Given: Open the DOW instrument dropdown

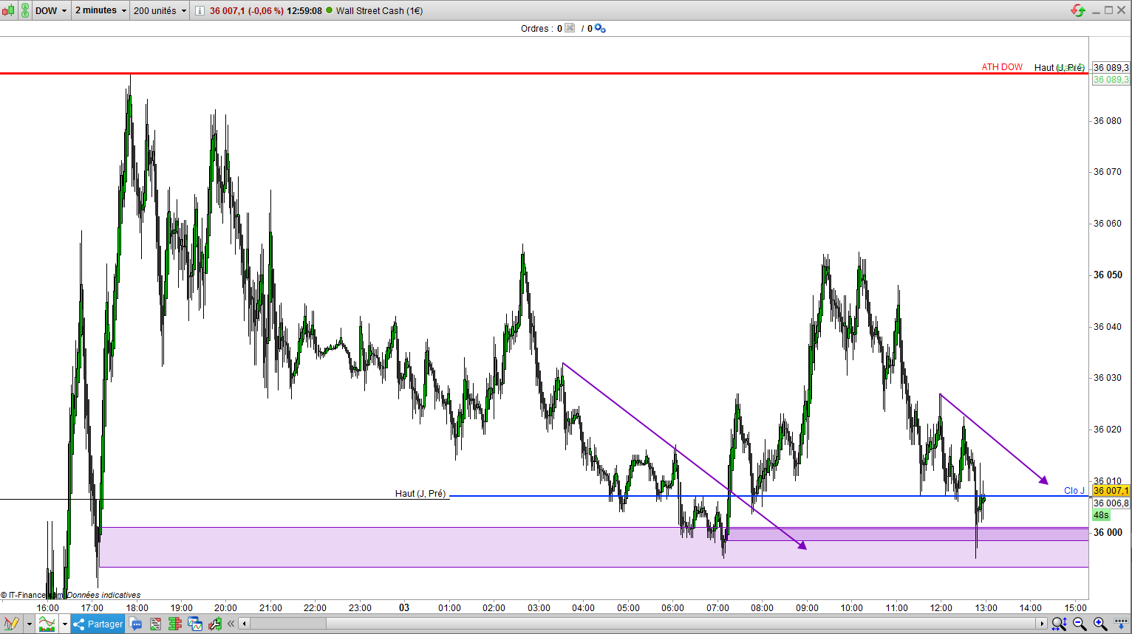Looking at the screenshot, I should click(52, 10).
